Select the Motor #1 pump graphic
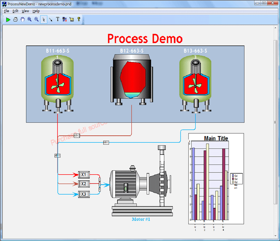 click(x=141, y=181)
